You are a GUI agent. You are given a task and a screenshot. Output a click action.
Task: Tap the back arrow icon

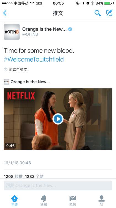(5, 13)
